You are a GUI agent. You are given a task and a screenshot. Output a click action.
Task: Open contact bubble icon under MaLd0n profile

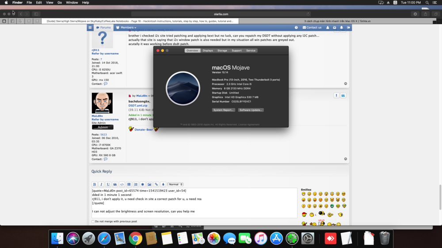(106, 159)
